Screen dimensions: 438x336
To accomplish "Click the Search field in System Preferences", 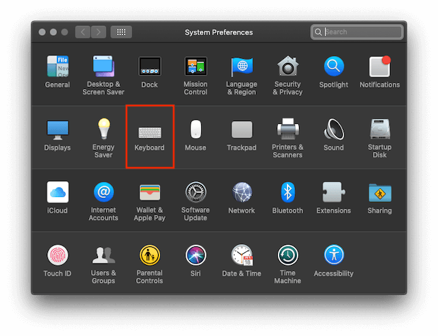I will (x=357, y=32).
